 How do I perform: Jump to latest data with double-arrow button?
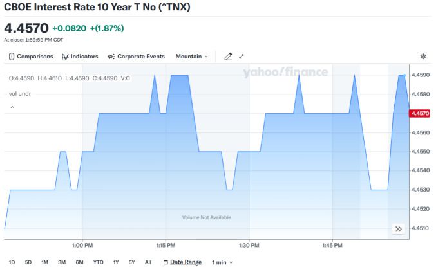point(399,229)
